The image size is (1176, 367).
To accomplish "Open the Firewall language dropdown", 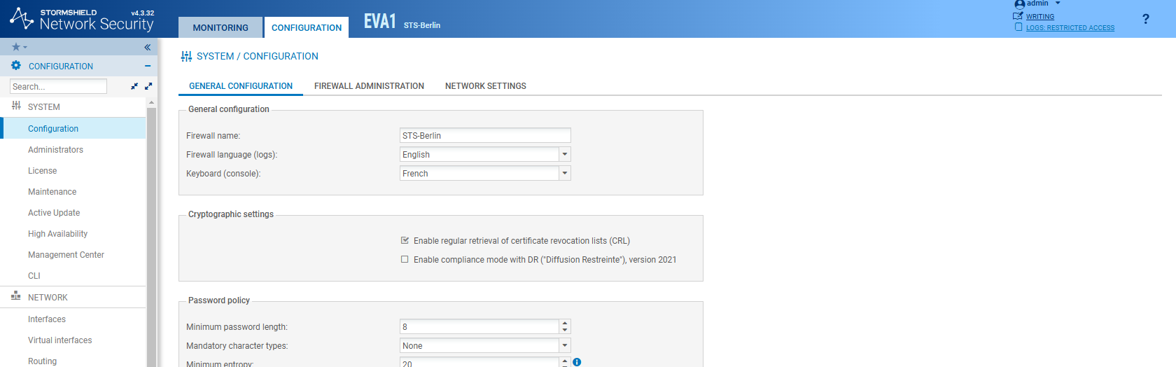I will pyautogui.click(x=564, y=154).
